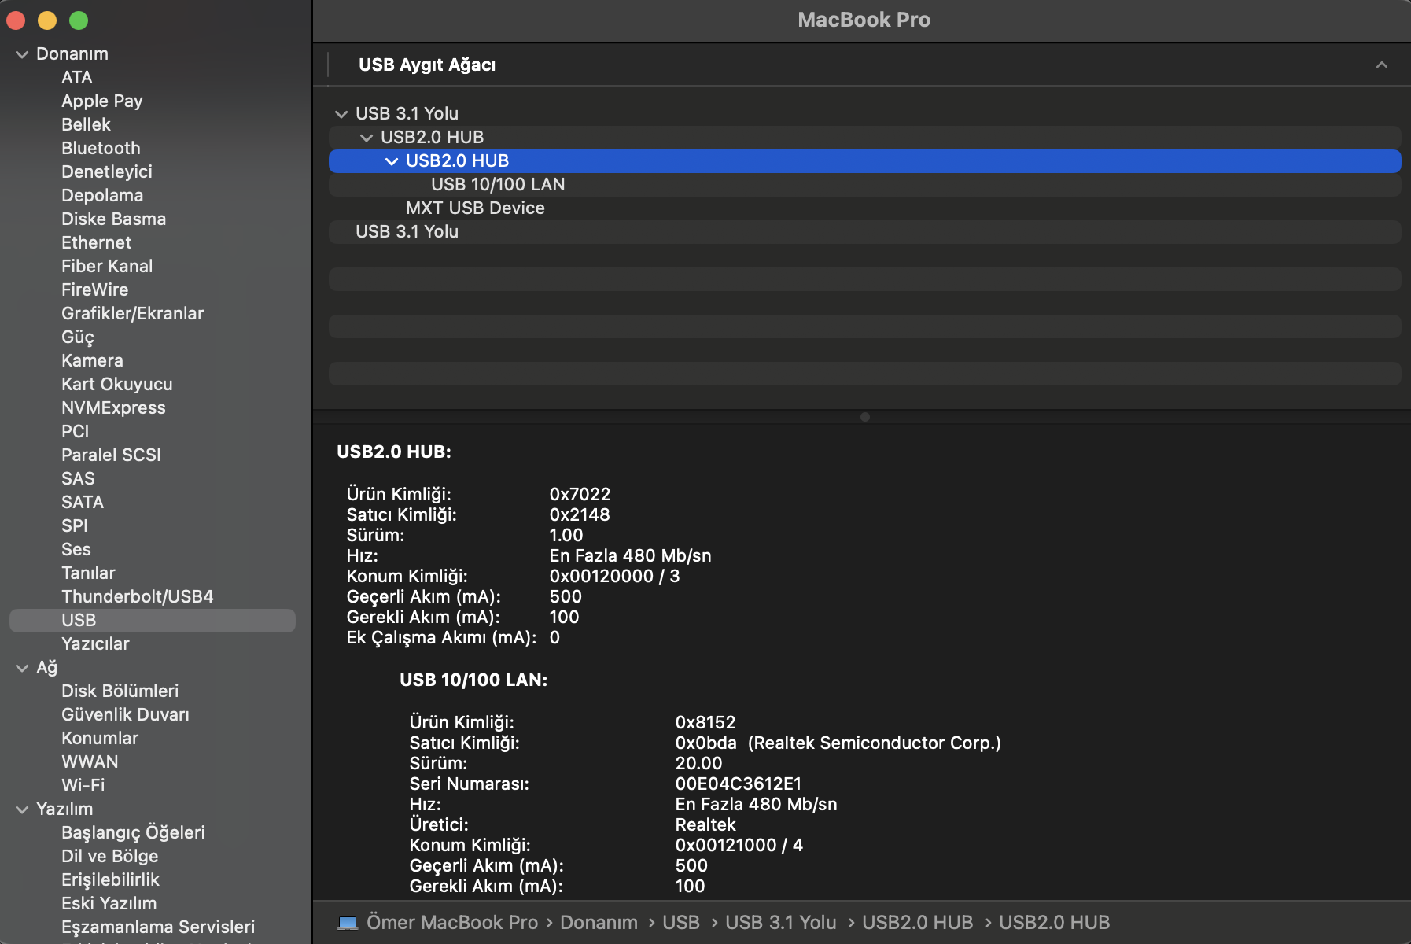
Task: Select USB 10/100 LAN in device tree
Action: pos(497,185)
